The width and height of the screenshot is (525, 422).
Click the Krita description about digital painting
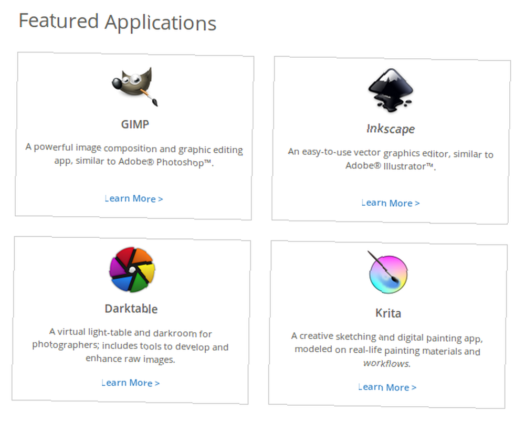click(387, 350)
